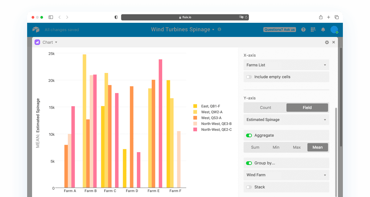
Task: Expand the Estimated Spinage field dropdown
Action: (286, 120)
